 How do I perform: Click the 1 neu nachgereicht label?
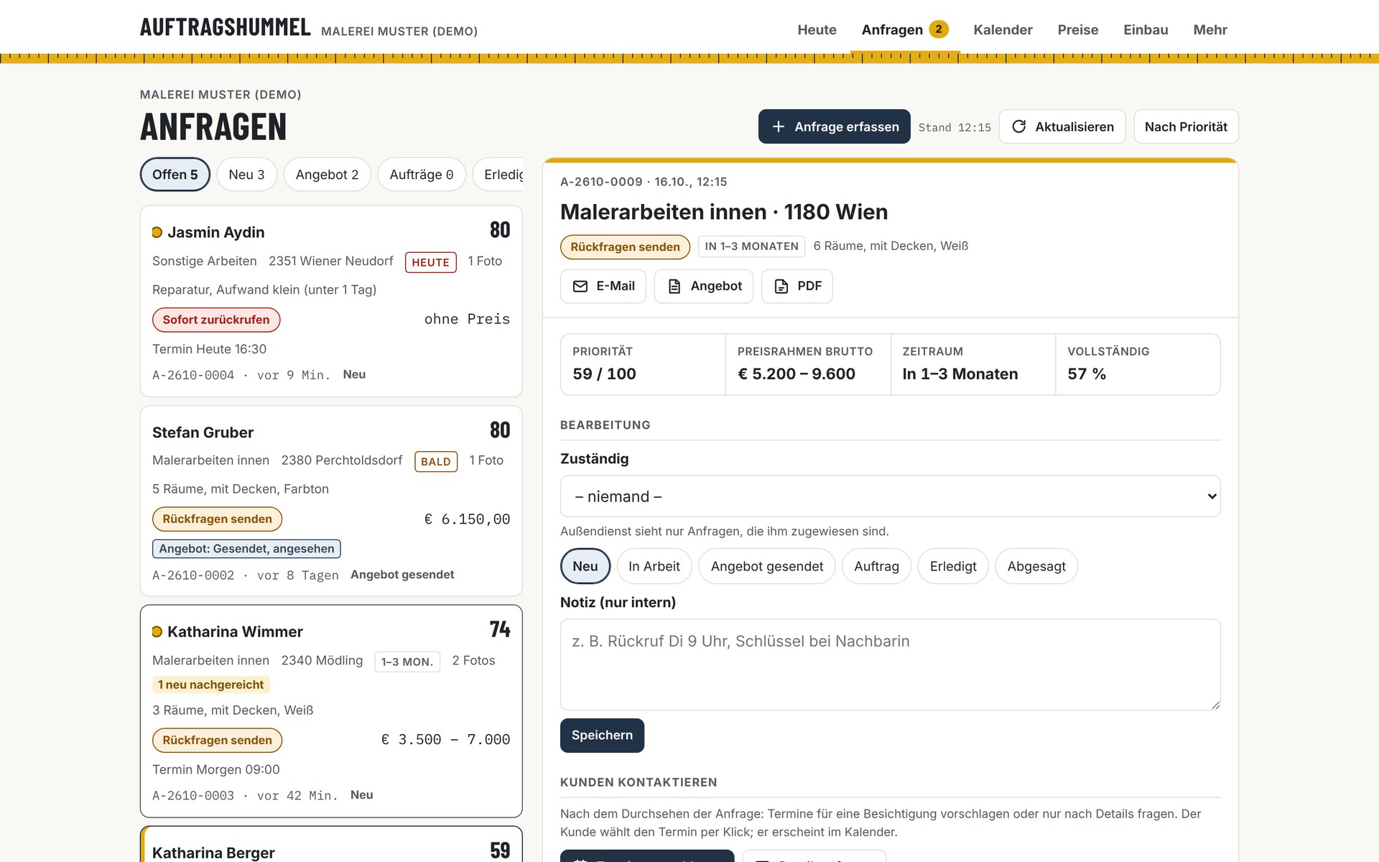(210, 685)
